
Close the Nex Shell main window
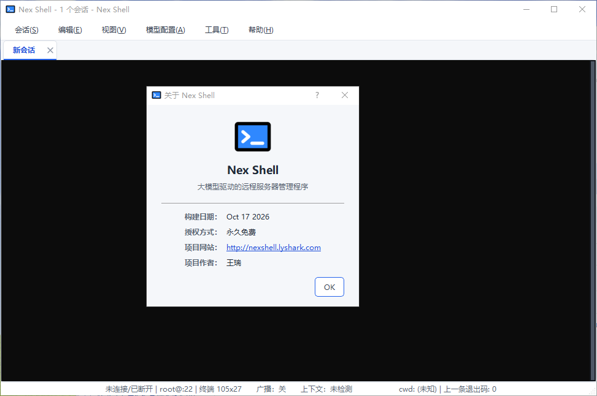pyautogui.click(x=582, y=10)
